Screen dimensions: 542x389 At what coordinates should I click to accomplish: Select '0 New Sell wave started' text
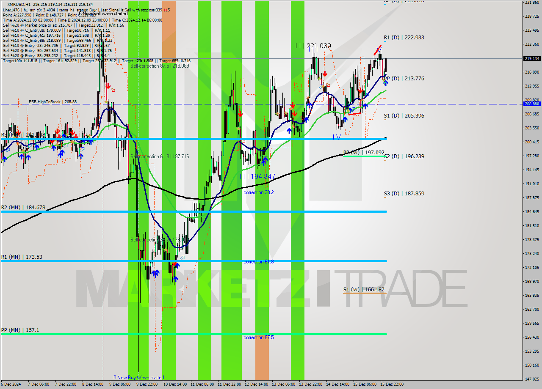103,14
